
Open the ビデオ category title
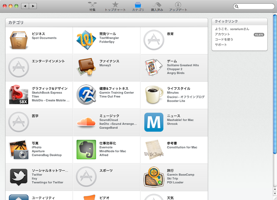click(104, 198)
